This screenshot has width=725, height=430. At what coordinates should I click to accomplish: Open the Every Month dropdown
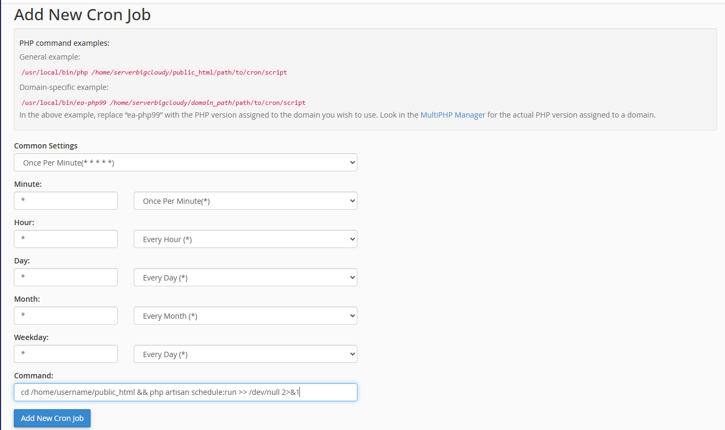pos(245,316)
